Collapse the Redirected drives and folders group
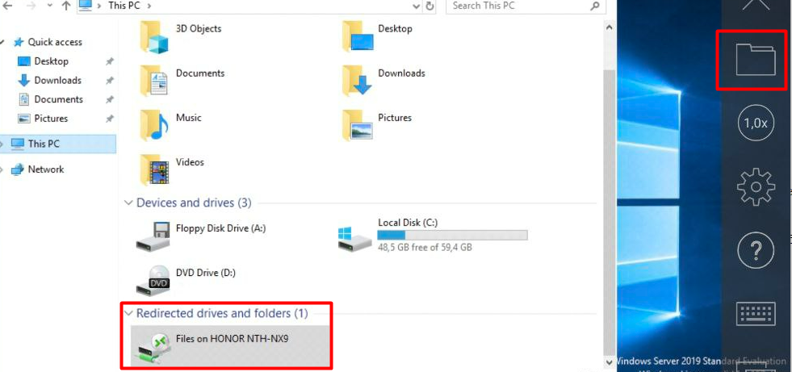792x372 pixels. click(128, 313)
